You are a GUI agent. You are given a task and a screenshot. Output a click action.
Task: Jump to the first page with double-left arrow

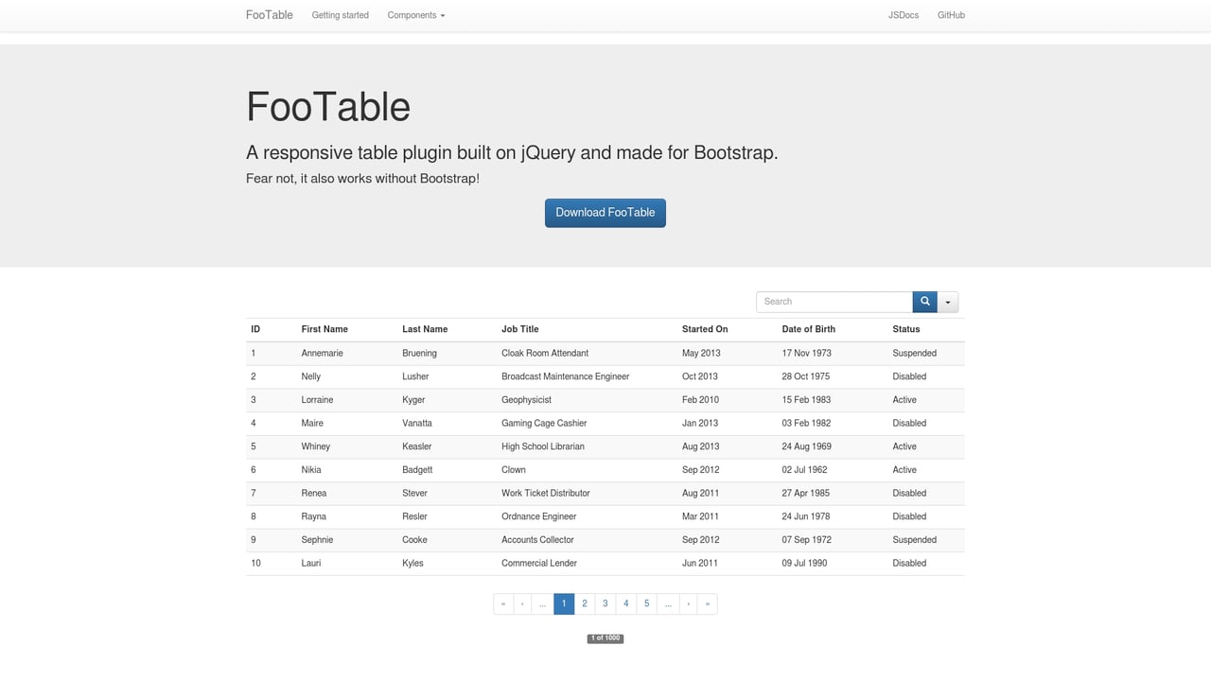coord(502,603)
